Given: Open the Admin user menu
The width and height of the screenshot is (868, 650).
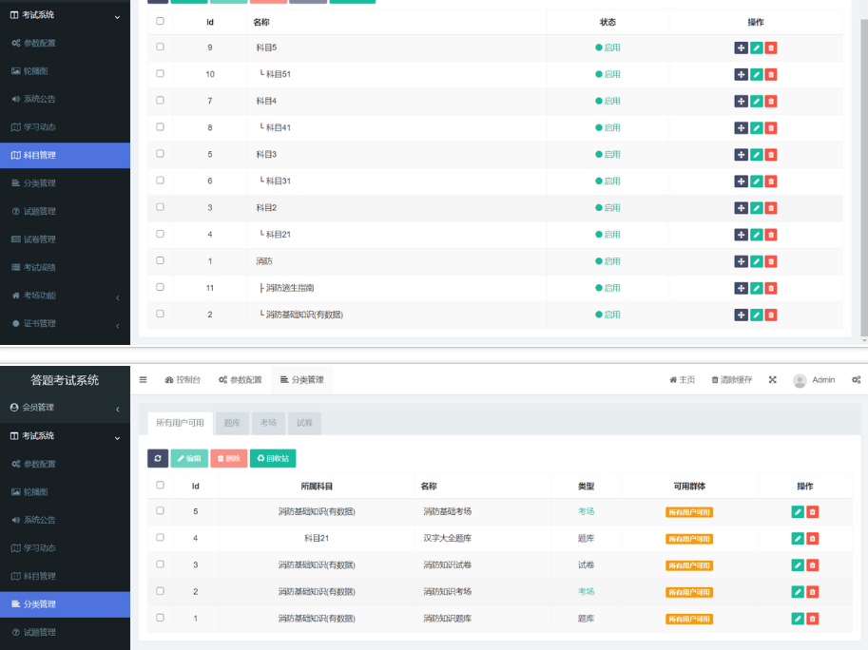Looking at the screenshot, I should click(x=814, y=380).
